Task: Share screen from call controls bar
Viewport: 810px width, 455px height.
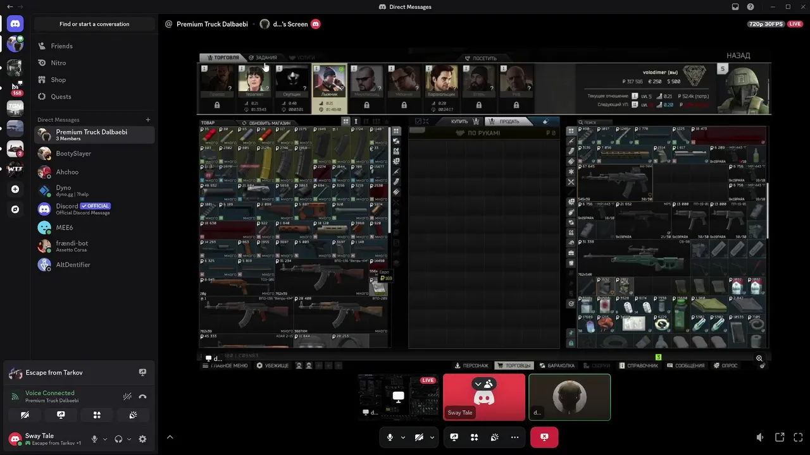Action: (454, 437)
